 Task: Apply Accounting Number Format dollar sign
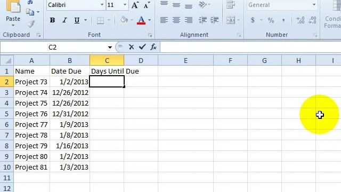253,20
